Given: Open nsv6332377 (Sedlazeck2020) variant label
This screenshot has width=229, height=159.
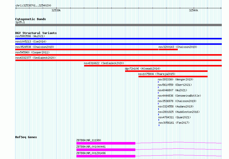Looking at the screenshot, I should click(x=36, y=58).
